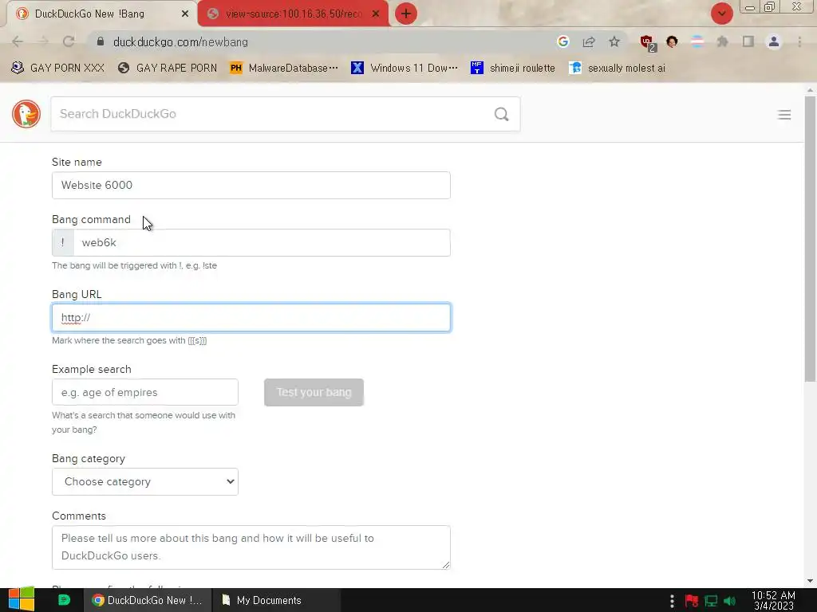Click the Site name input field

click(251, 185)
